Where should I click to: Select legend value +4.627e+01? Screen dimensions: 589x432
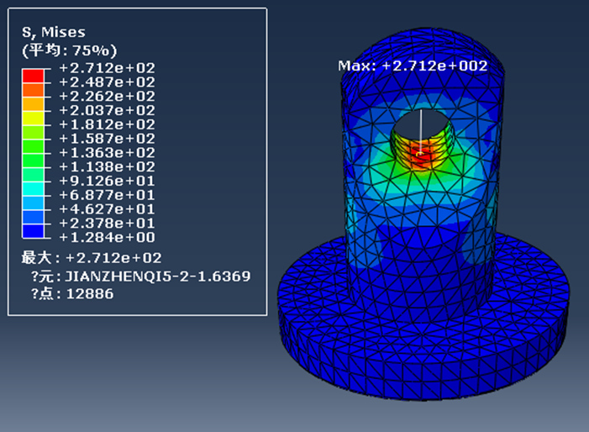coord(107,209)
